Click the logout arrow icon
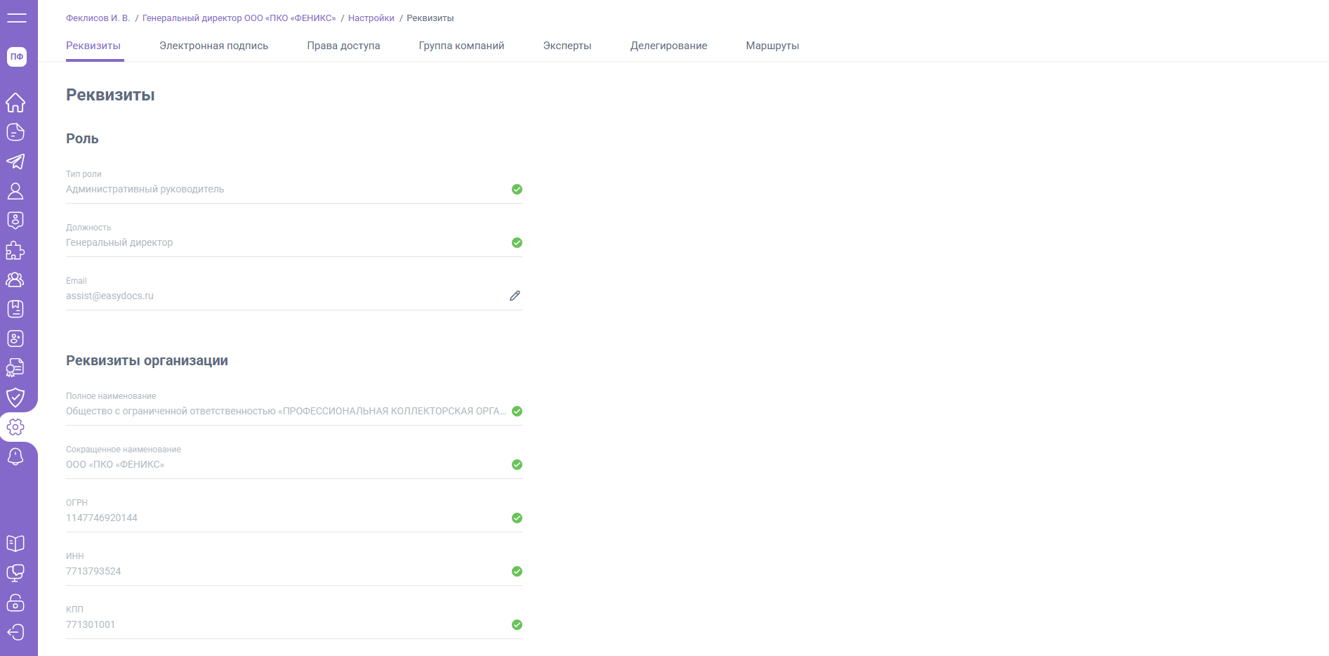Screen dimensions: 1329x656 [x=15, y=632]
